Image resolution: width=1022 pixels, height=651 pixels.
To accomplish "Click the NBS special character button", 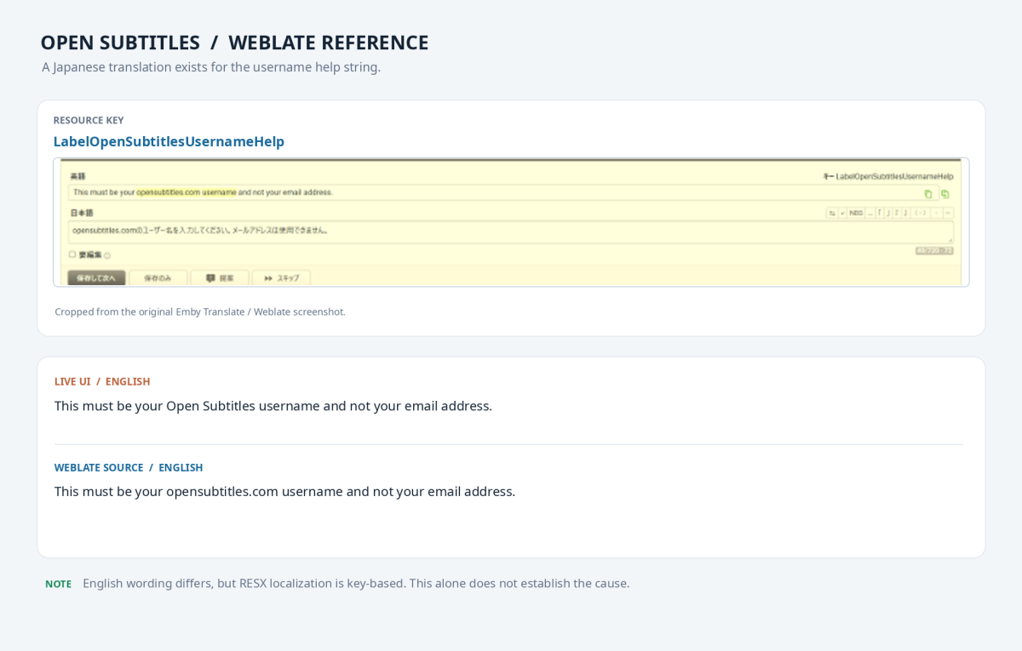I will coord(856,213).
